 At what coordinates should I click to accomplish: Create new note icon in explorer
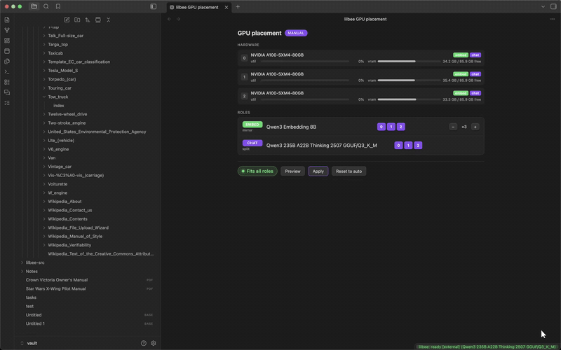pos(67,20)
